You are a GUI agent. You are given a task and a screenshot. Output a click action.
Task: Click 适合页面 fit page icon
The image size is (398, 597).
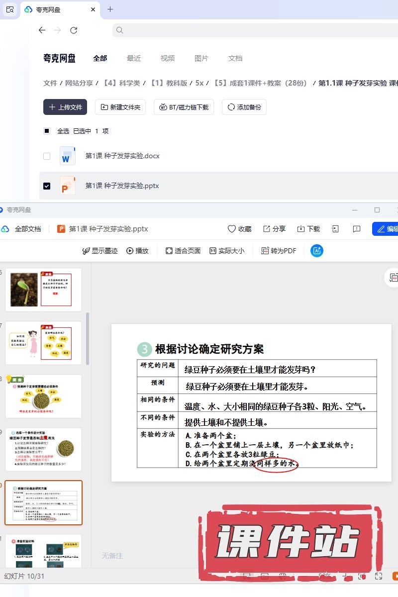(x=169, y=251)
